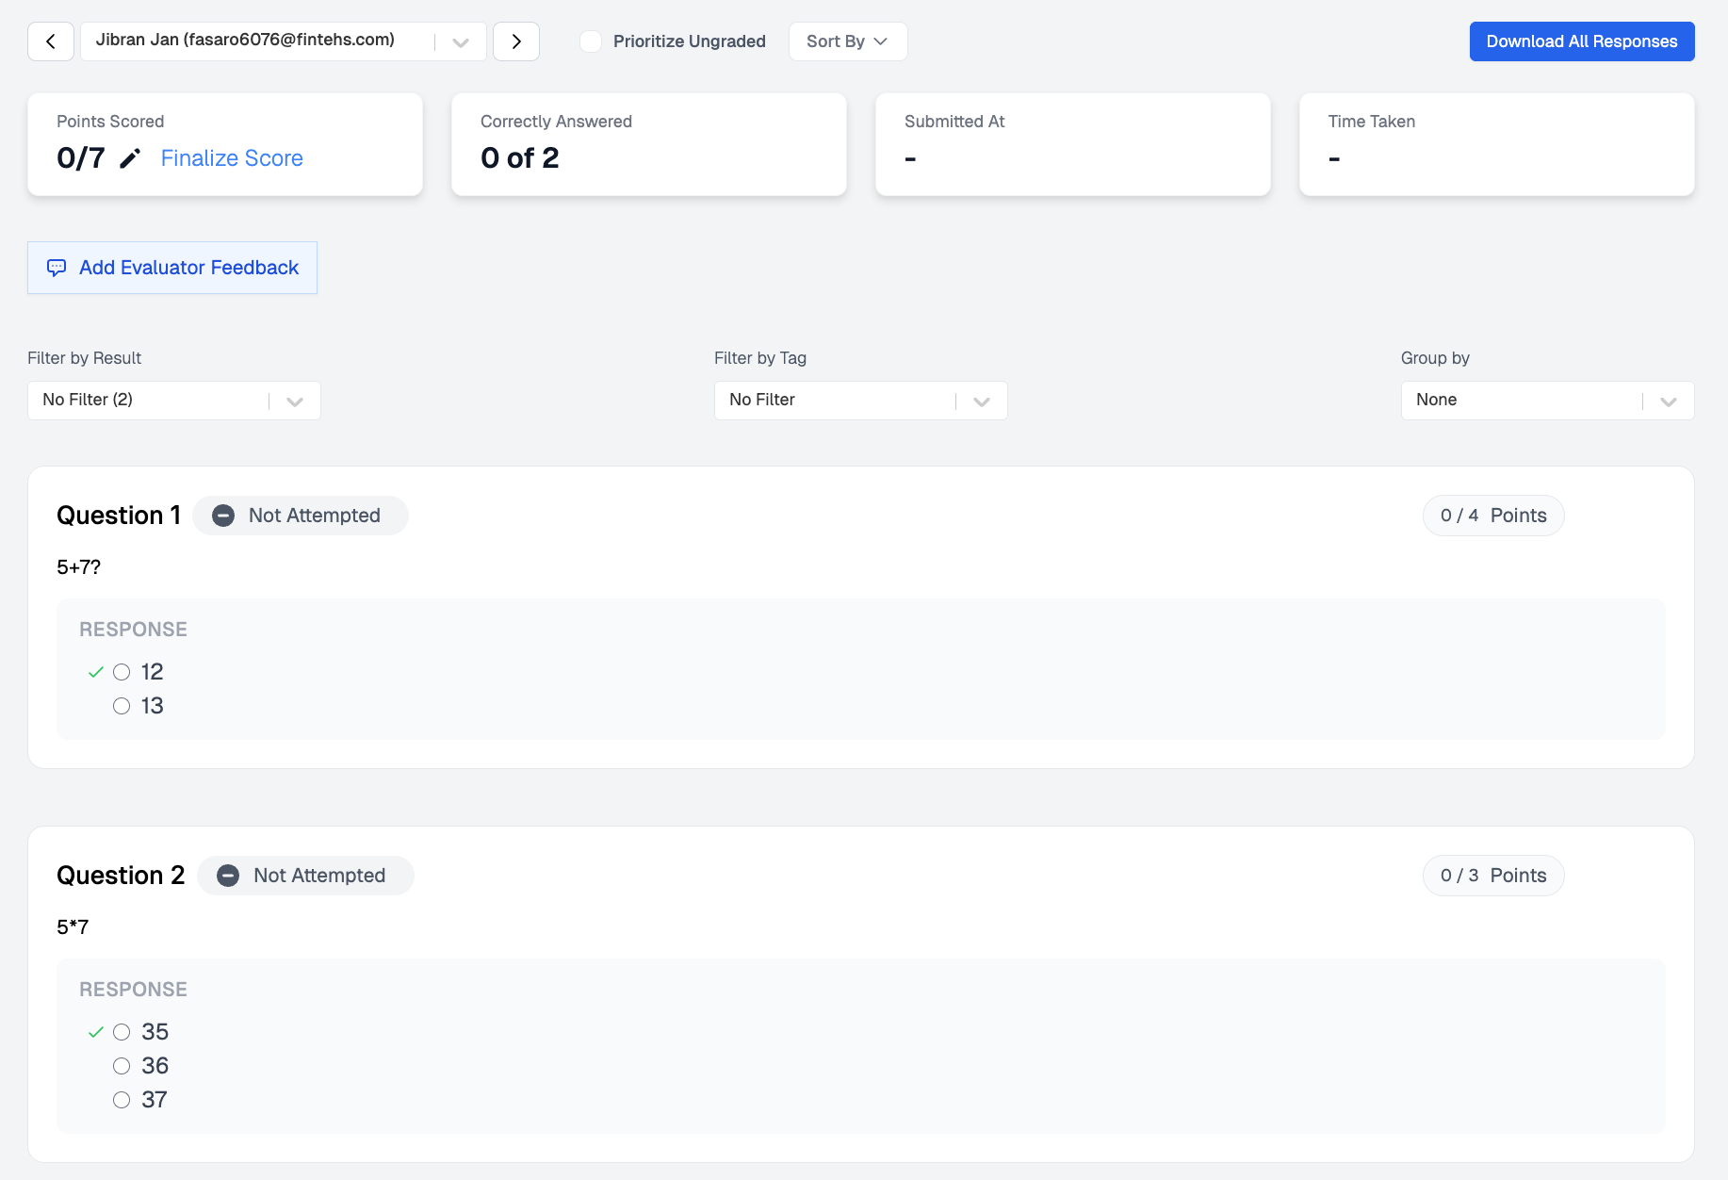
Task: Select radio option 13
Action: coord(122,706)
